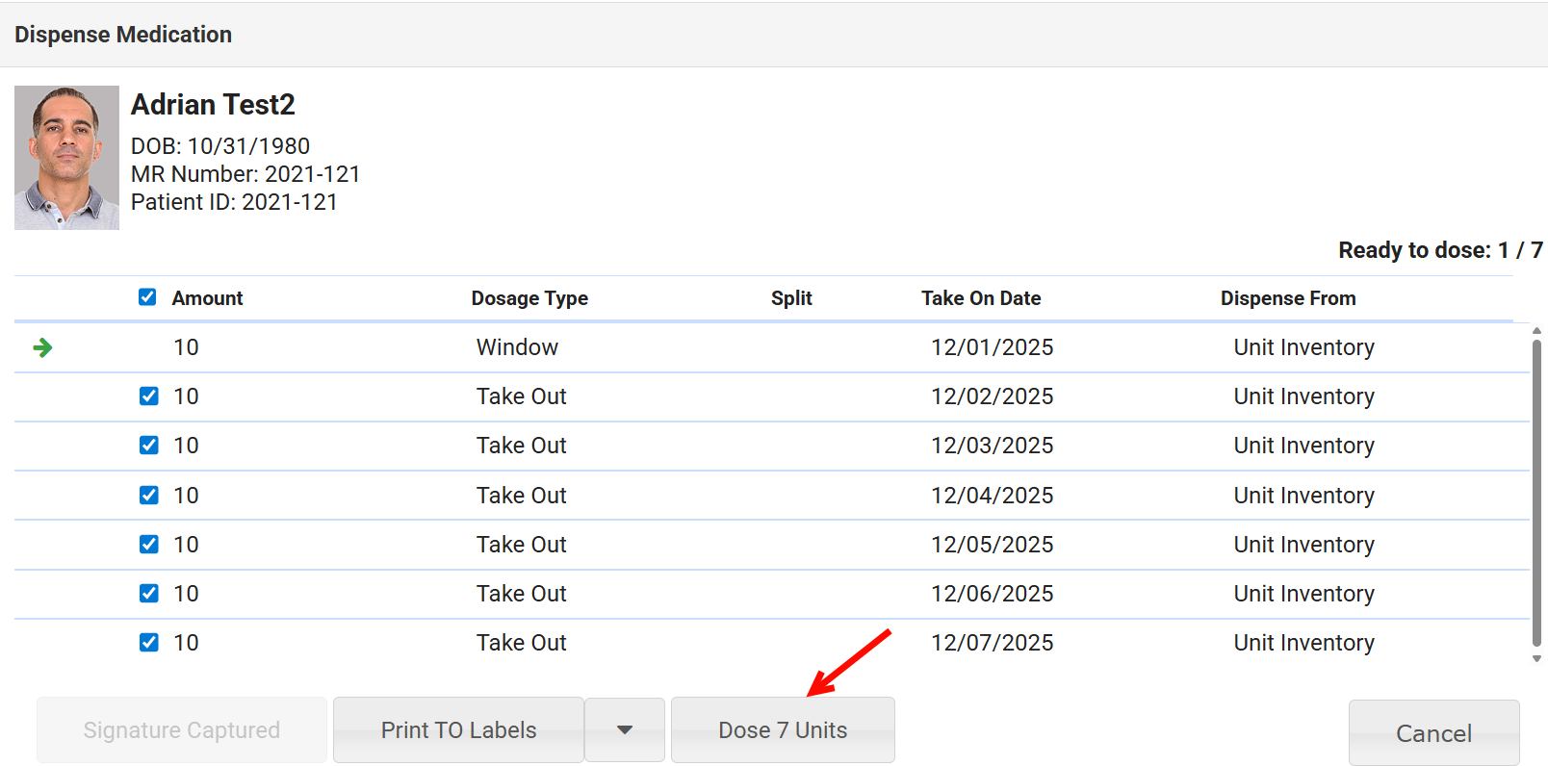Deselect the 12/07/2025 Take Out dose
This screenshot has width=1548, height=766.
149,643
